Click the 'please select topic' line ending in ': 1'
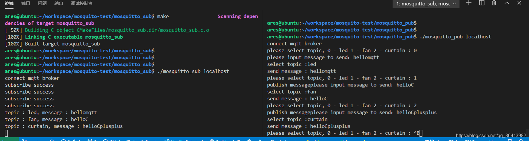529x141 pixels. pyautogui.click(x=342, y=78)
